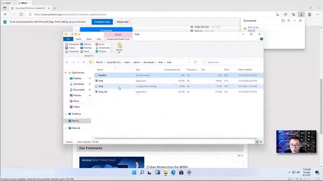Reload the Edge web page
This screenshot has width=323, height=181.
(21, 15)
